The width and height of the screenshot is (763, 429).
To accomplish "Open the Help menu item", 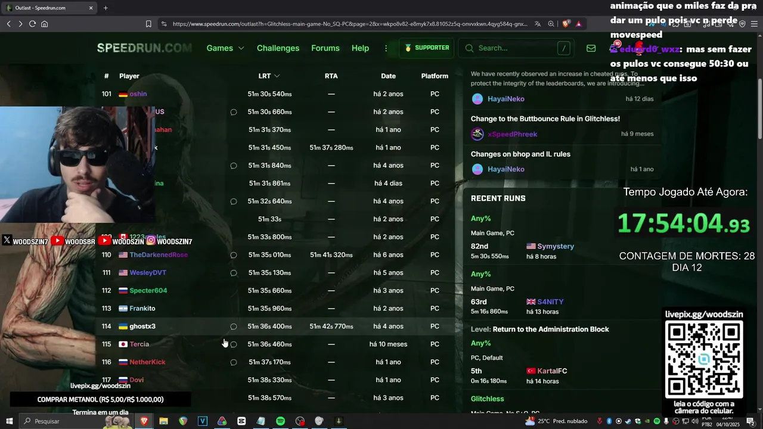I will (x=360, y=48).
